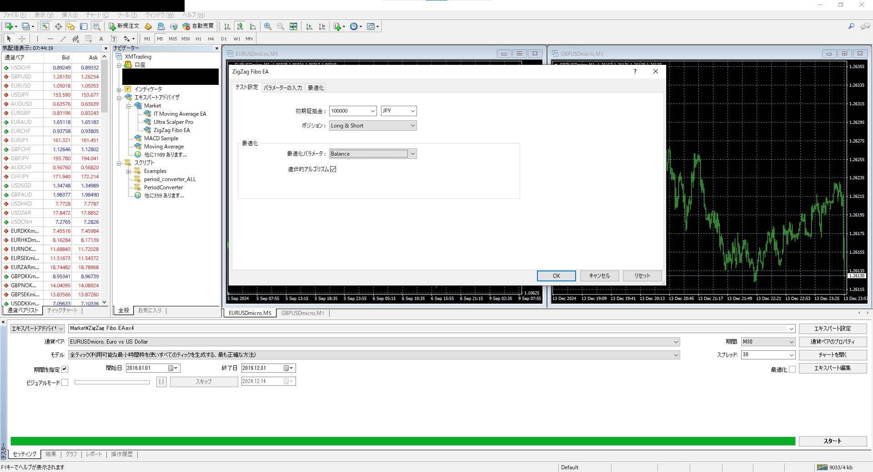
Task: Zoom out on the chart
Action: point(281,26)
